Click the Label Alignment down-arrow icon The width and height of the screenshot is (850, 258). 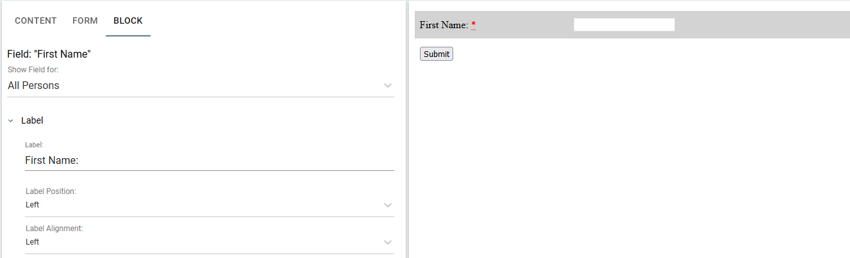click(x=388, y=242)
